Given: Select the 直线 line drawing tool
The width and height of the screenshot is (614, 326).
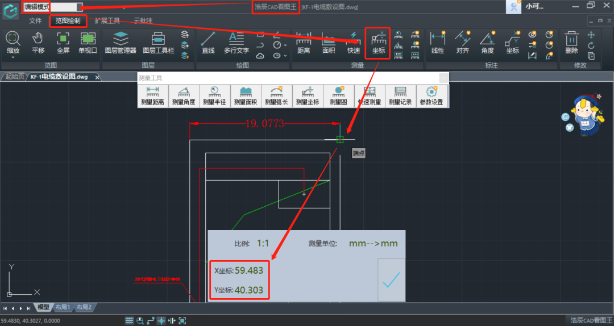Looking at the screenshot, I should 208,43.
